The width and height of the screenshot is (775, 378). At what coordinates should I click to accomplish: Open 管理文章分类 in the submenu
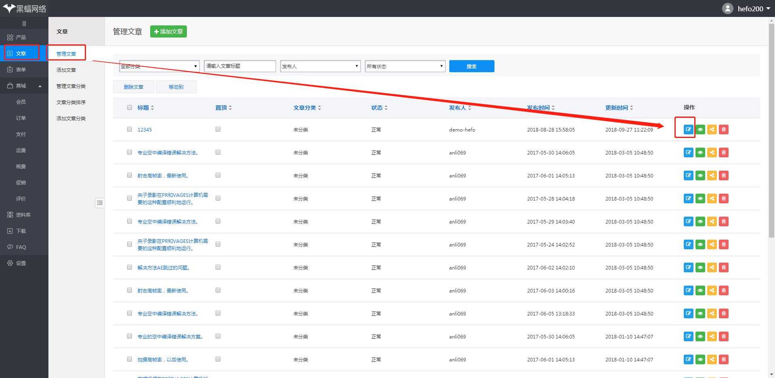pos(71,86)
